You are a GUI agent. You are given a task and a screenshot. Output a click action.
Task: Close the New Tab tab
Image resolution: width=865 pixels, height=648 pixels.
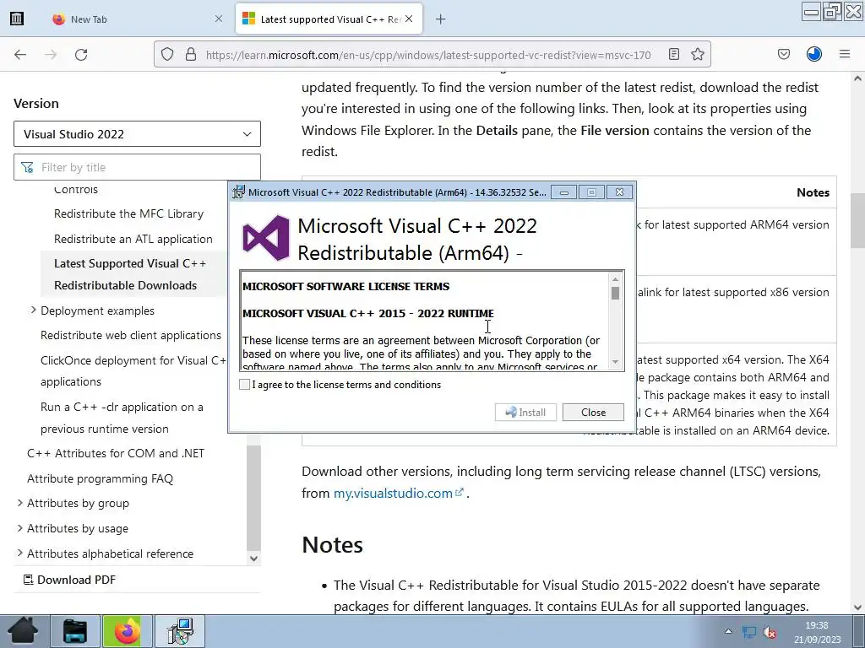click(x=219, y=19)
